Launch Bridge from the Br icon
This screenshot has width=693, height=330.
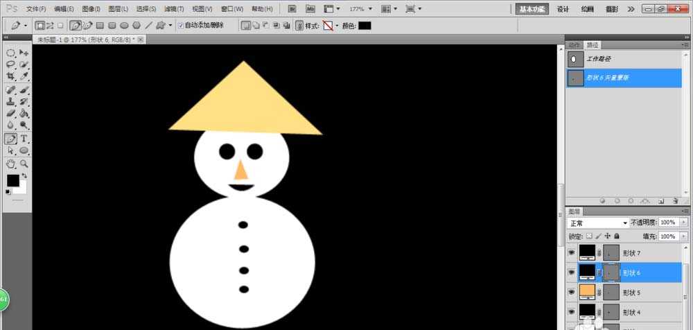pyautogui.click(x=293, y=9)
